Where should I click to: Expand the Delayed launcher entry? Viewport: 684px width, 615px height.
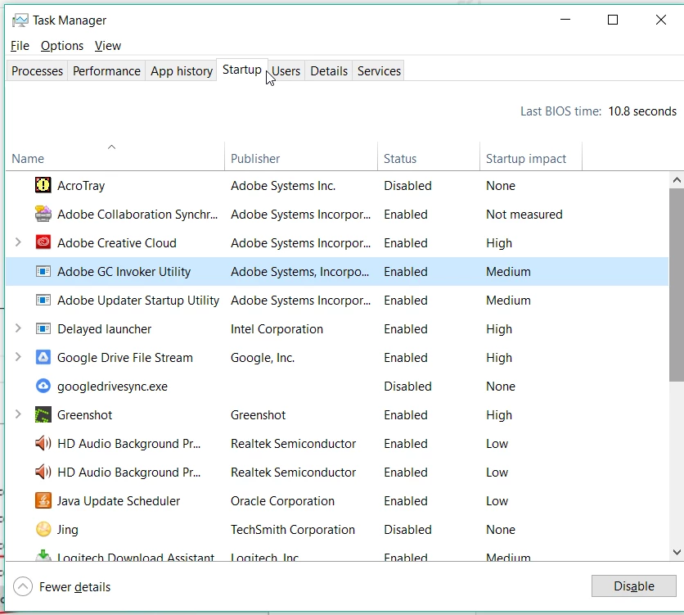pyautogui.click(x=18, y=328)
